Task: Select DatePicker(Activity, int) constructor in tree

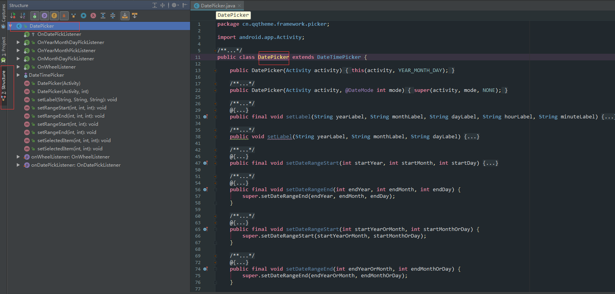Action: (x=63, y=92)
